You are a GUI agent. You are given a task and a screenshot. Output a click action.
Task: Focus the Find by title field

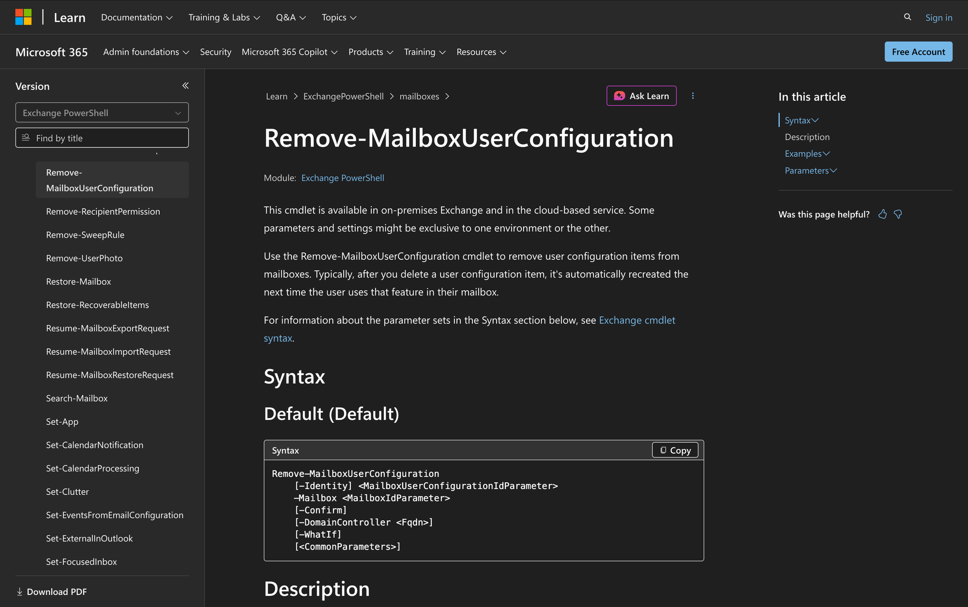click(x=102, y=138)
